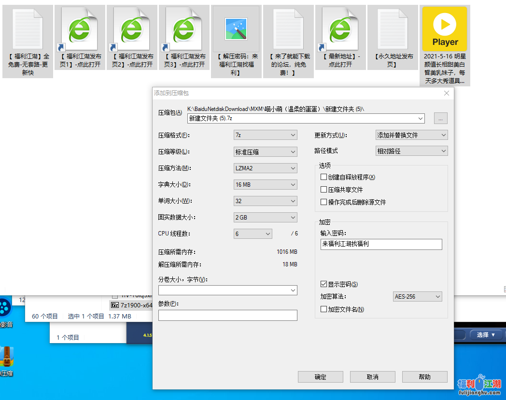The height and width of the screenshot is (400, 506).
Task: Expand the AES-256 加密算法 dropdown
Action: tap(418, 297)
